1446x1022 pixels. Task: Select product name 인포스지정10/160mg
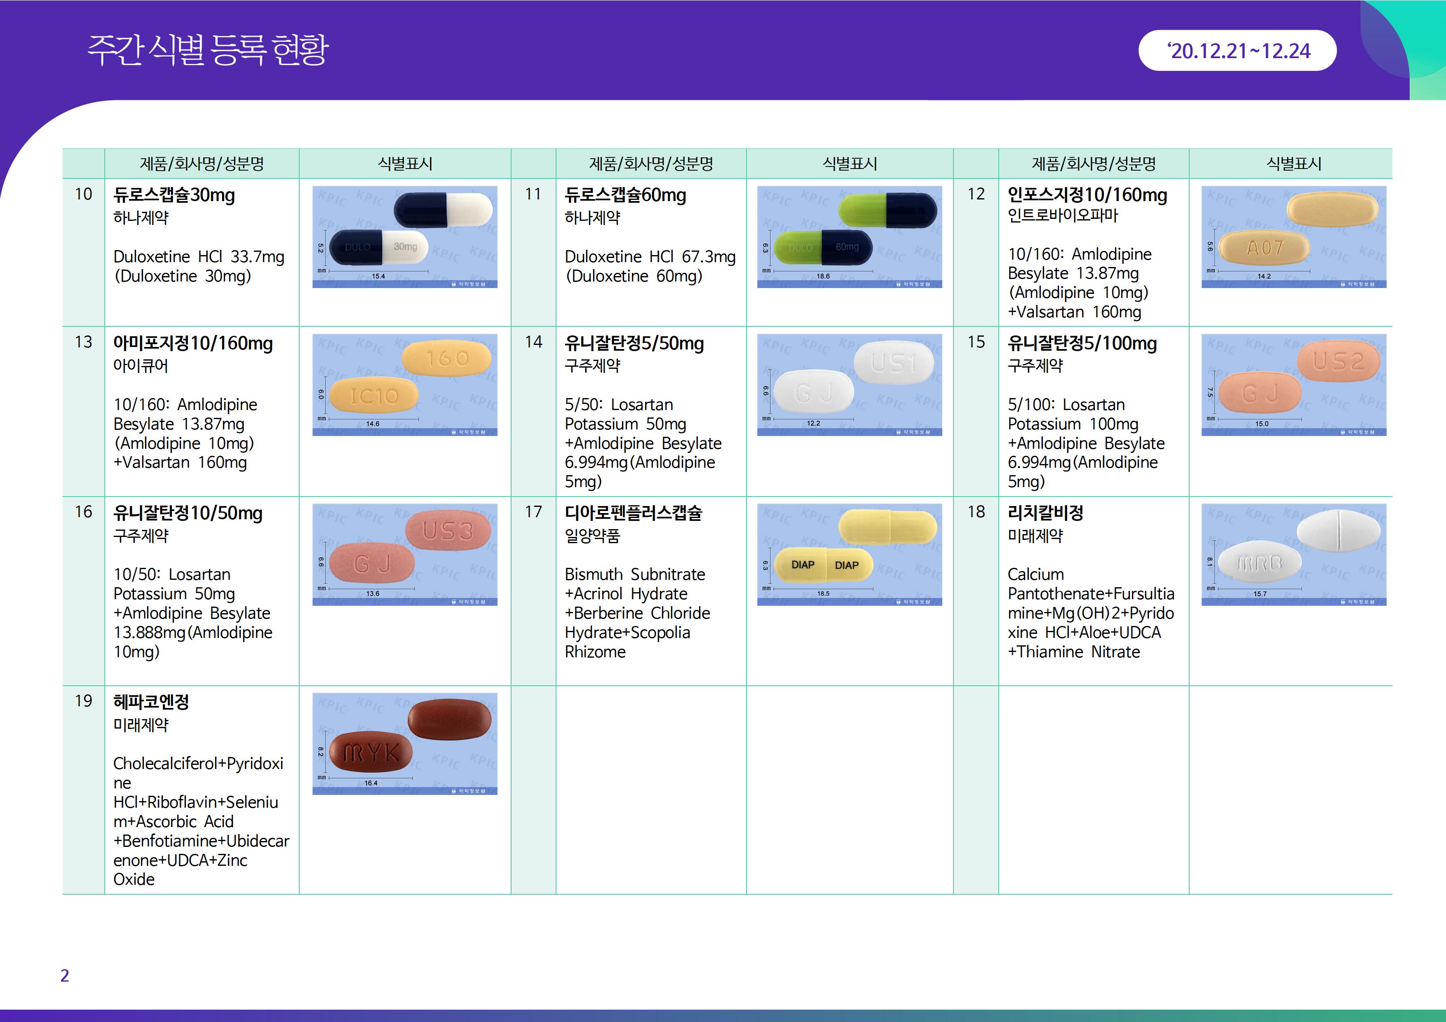click(x=1087, y=195)
